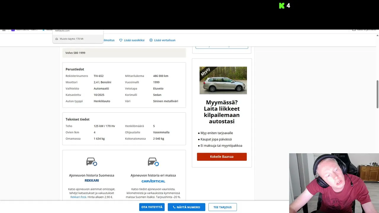Click the gearbox value Automaatti
The height and width of the screenshot is (213, 379).
pyautogui.click(x=101, y=88)
